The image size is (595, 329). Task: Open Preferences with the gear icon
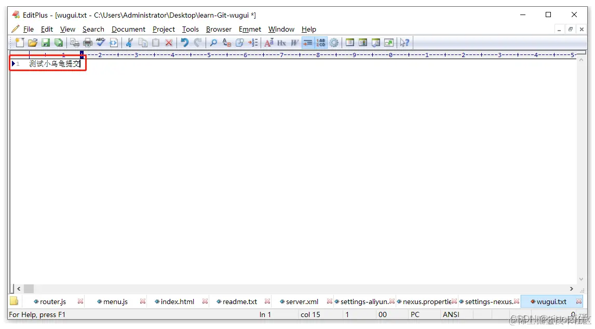coord(334,43)
